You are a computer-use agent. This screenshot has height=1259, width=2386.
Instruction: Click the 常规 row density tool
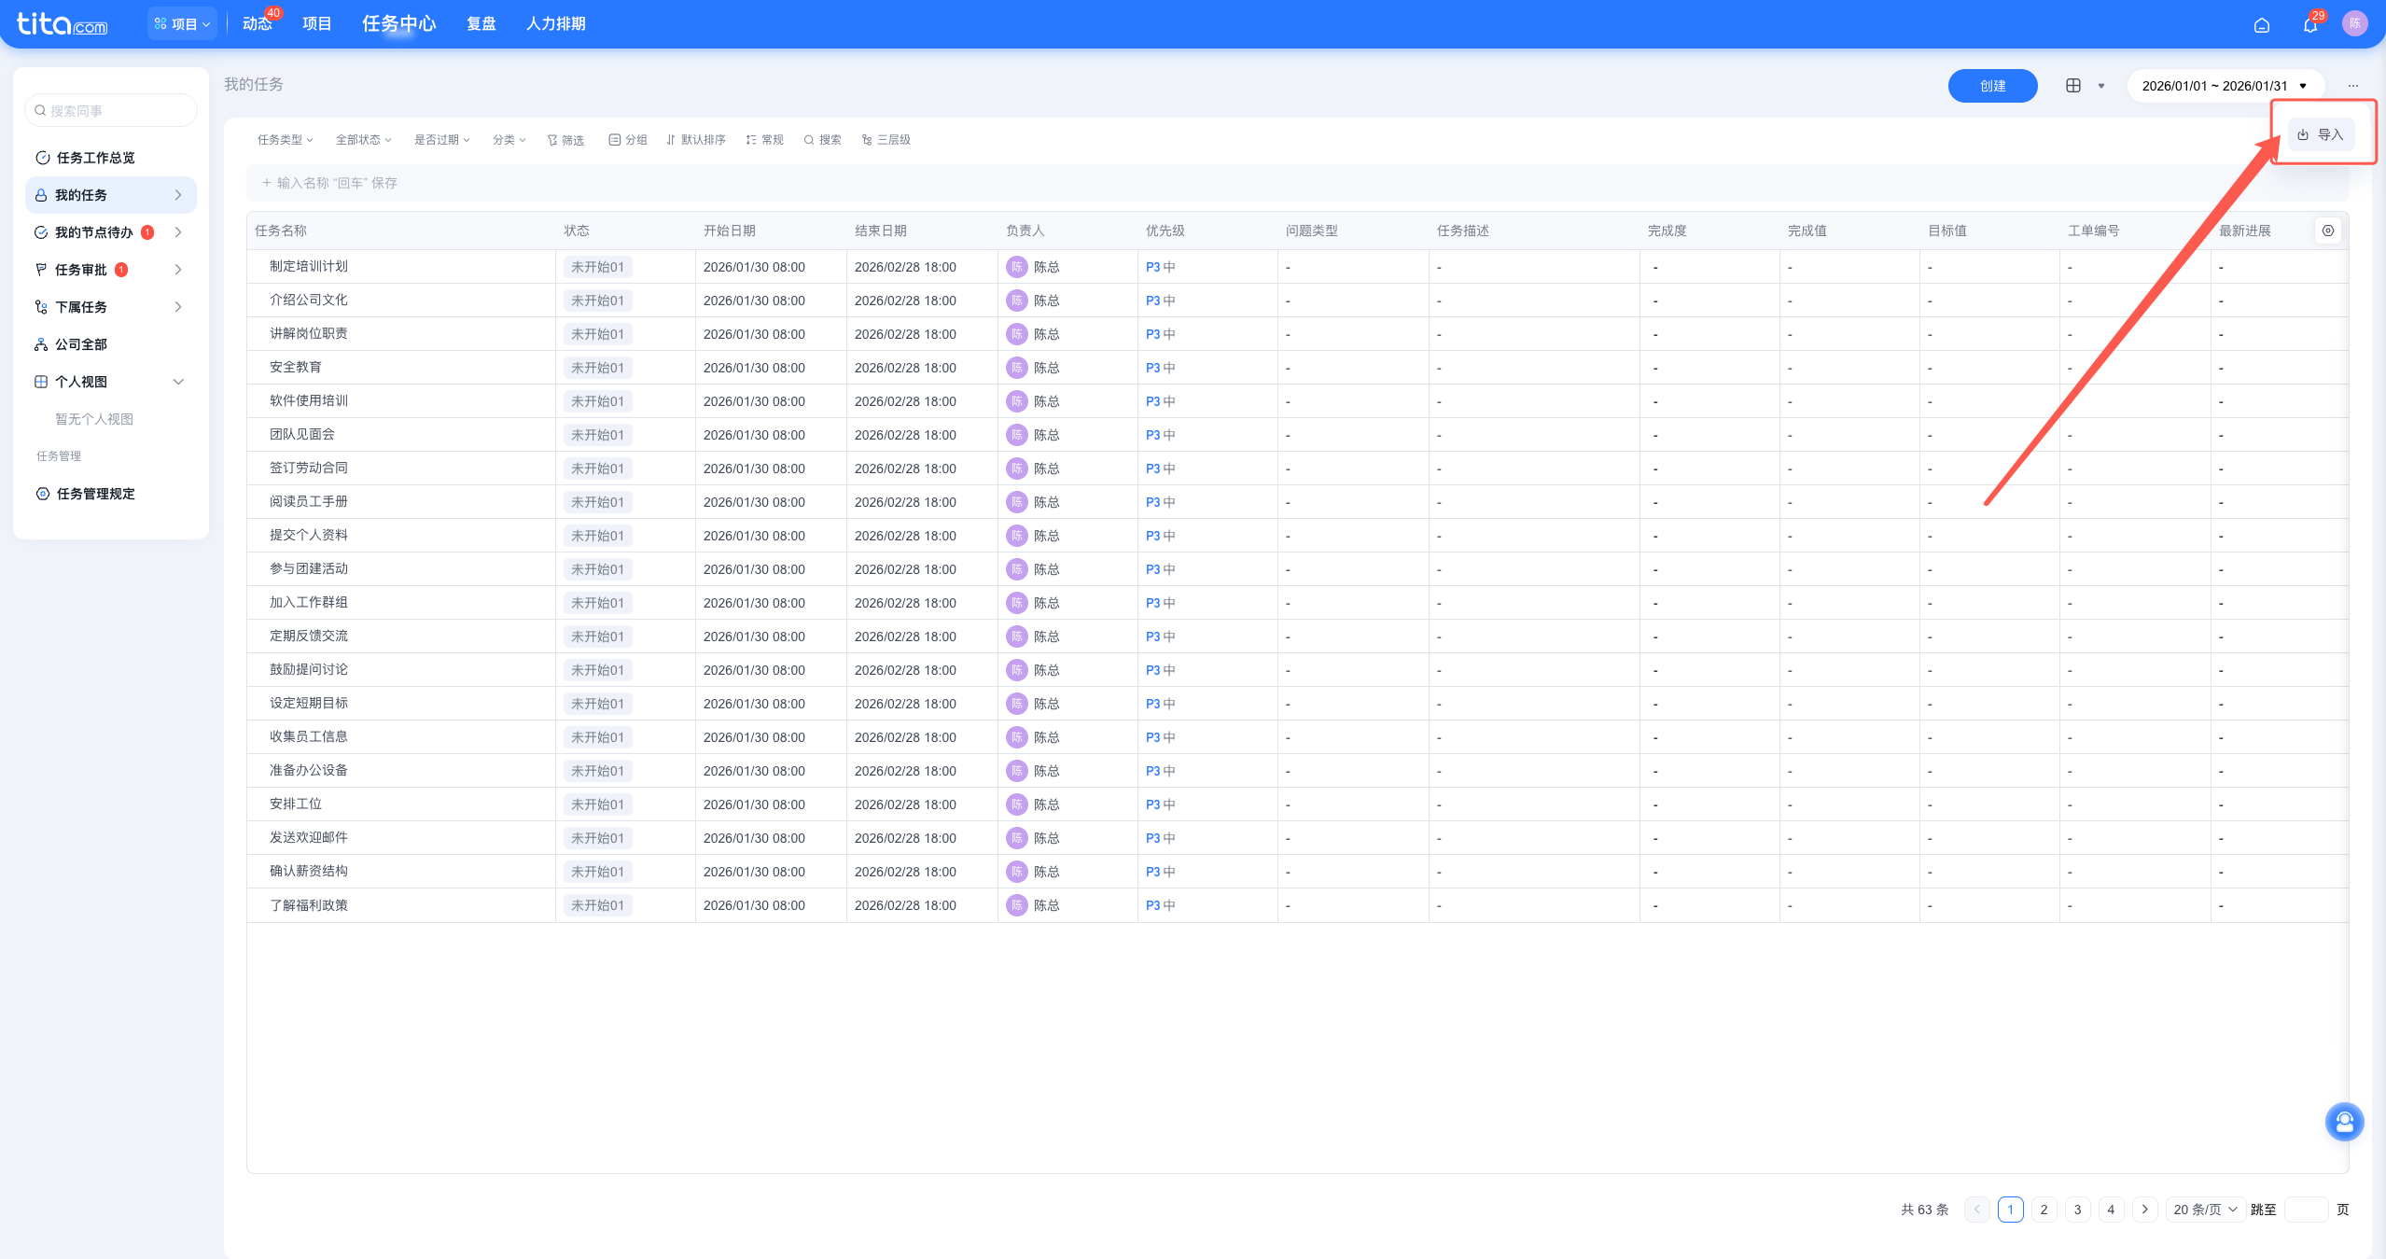coord(765,140)
